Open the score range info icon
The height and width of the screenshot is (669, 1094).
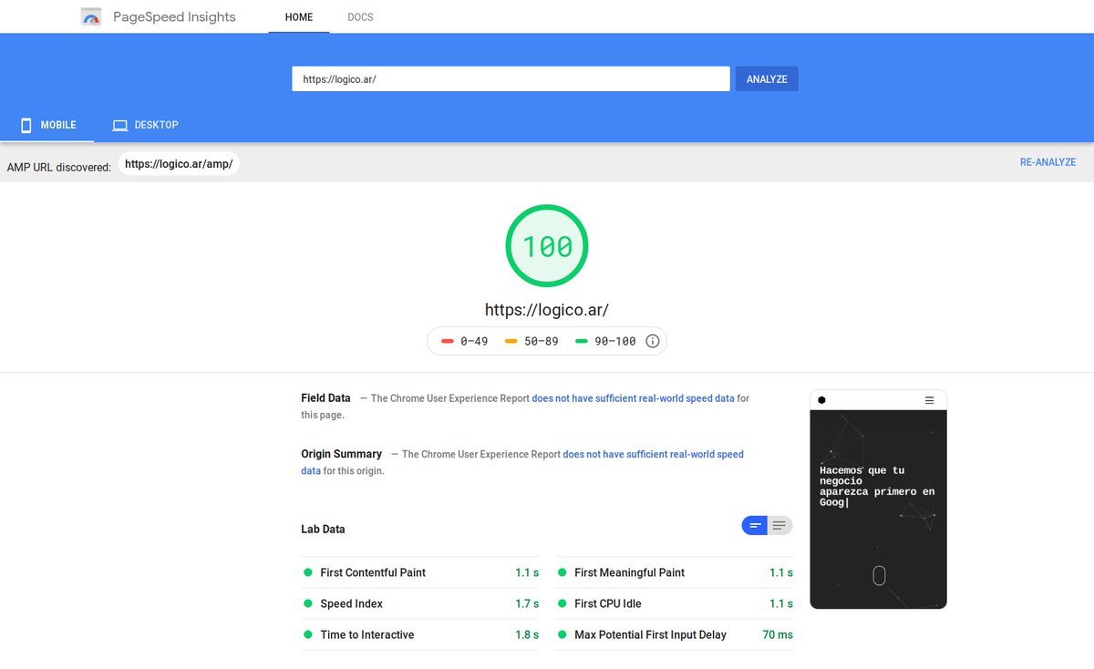tap(653, 341)
